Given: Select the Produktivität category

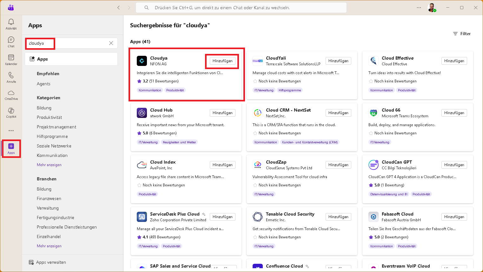Looking at the screenshot, I should coord(50,117).
